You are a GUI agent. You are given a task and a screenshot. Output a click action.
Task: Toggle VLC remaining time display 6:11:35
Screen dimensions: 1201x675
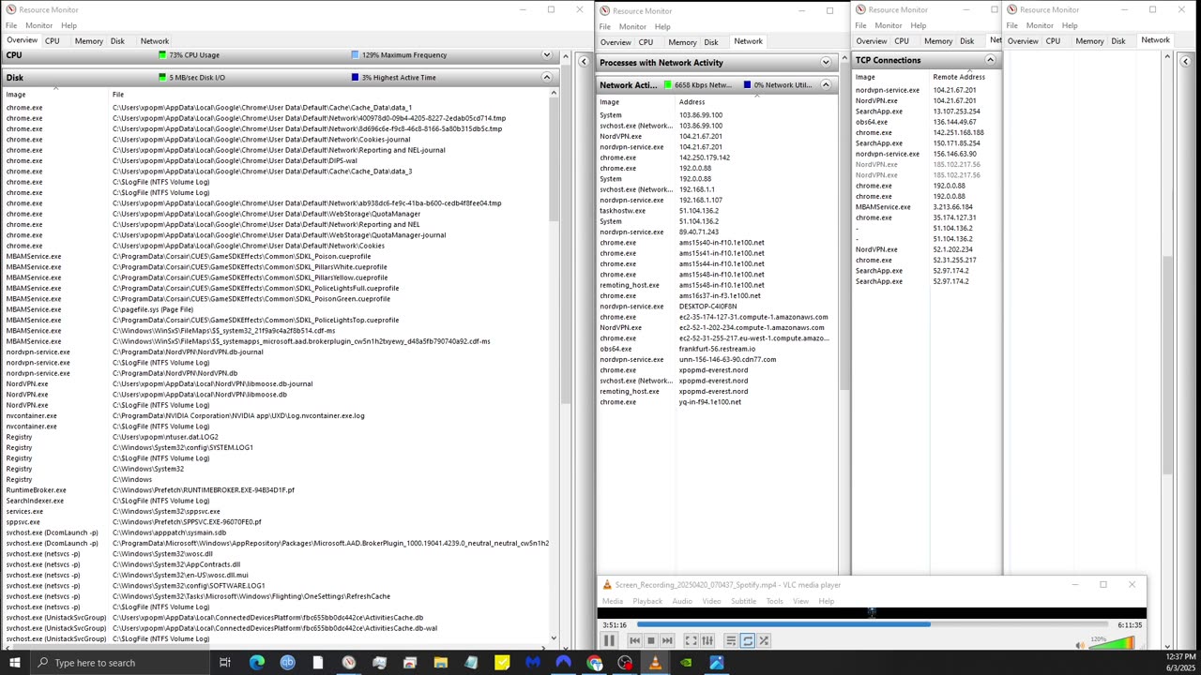click(1130, 624)
